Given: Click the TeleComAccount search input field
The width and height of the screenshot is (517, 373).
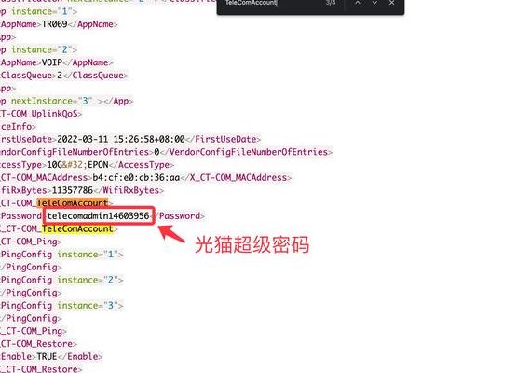Looking at the screenshot, I should 270,3.
